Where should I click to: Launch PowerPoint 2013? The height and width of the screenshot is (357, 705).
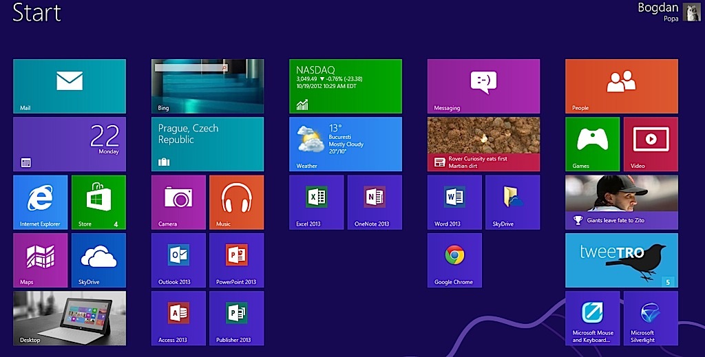point(237,260)
